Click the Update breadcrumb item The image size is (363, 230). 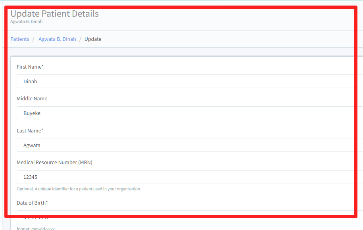93,39
